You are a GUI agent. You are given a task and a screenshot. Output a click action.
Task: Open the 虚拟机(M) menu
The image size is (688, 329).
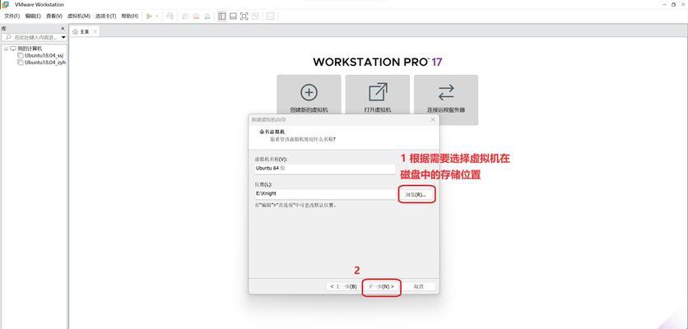79,16
